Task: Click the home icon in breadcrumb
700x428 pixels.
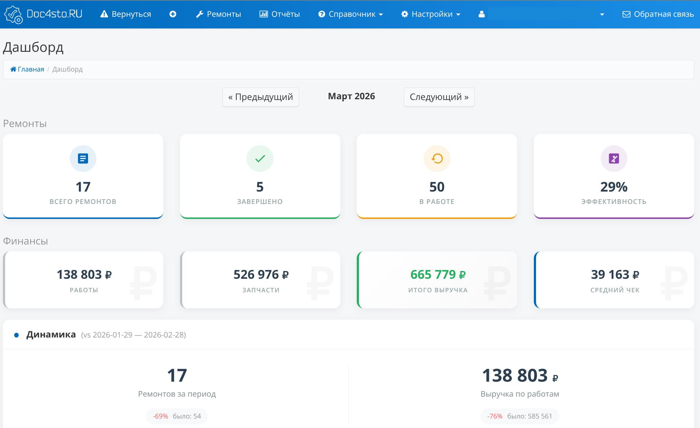Action: [x=13, y=69]
